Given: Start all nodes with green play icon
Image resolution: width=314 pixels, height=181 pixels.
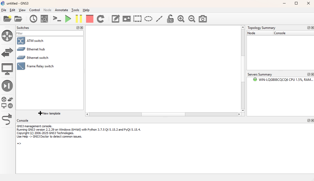Looking at the screenshot, I should (x=68, y=19).
